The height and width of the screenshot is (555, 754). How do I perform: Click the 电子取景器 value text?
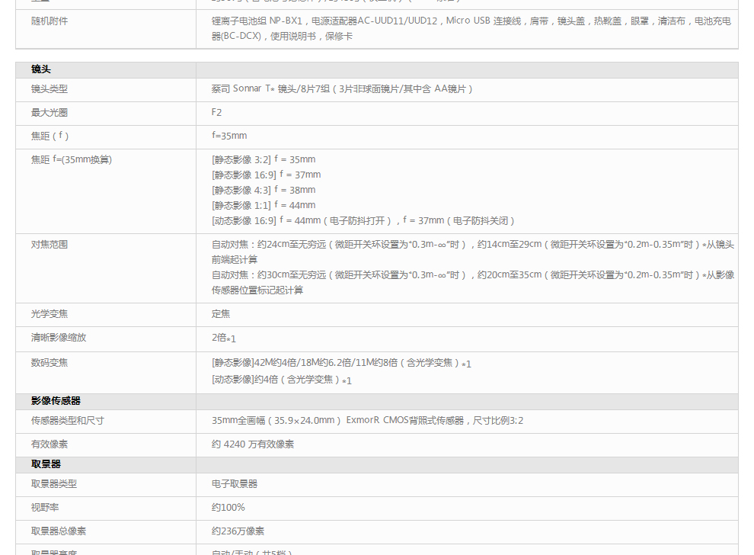[235, 484]
